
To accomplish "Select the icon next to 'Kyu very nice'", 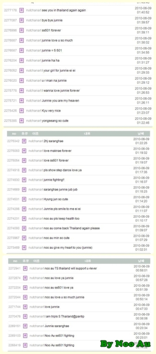I will [x=21, y=111].
